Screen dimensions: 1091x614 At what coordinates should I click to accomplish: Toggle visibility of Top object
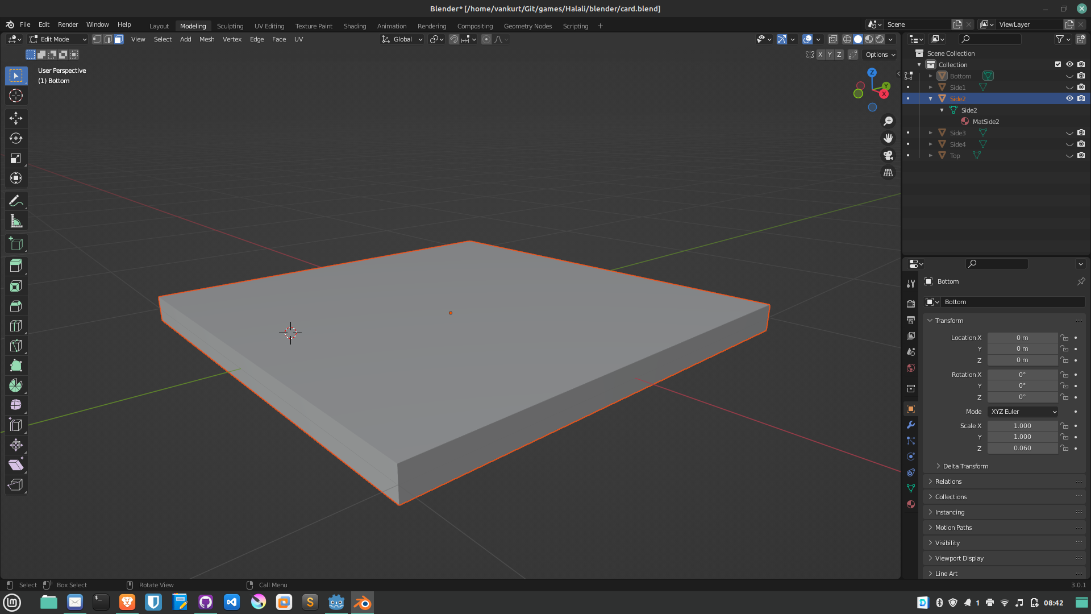(1069, 155)
